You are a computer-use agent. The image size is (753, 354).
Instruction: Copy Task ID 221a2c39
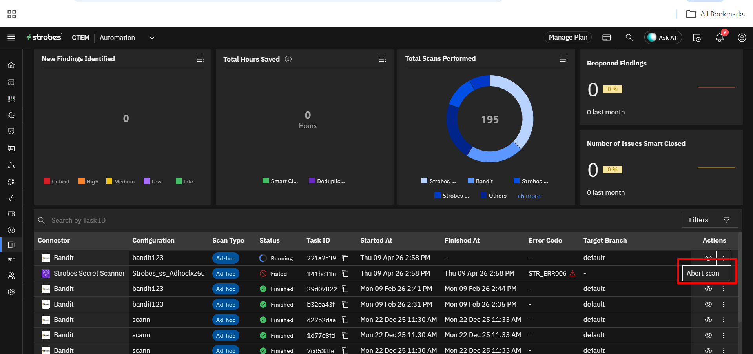345,258
